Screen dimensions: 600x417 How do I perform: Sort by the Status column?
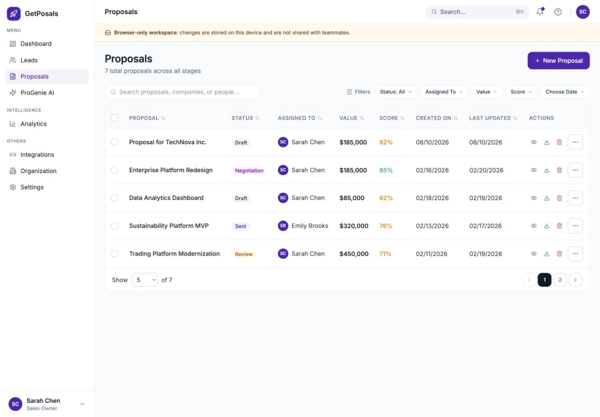pos(245,118)
